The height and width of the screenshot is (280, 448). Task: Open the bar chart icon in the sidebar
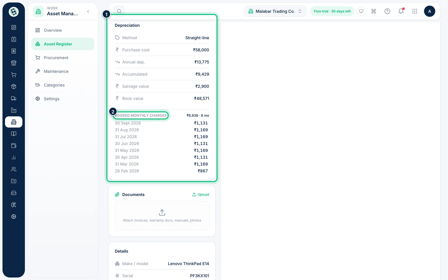[13, 157]
